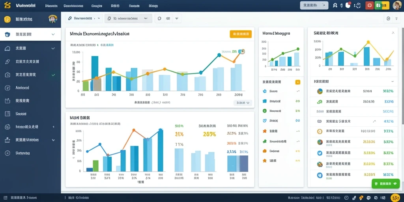This screenshot has width=404, height=202.
Task: Click the blue square icon in the middle list
Action: click(264, 101)
